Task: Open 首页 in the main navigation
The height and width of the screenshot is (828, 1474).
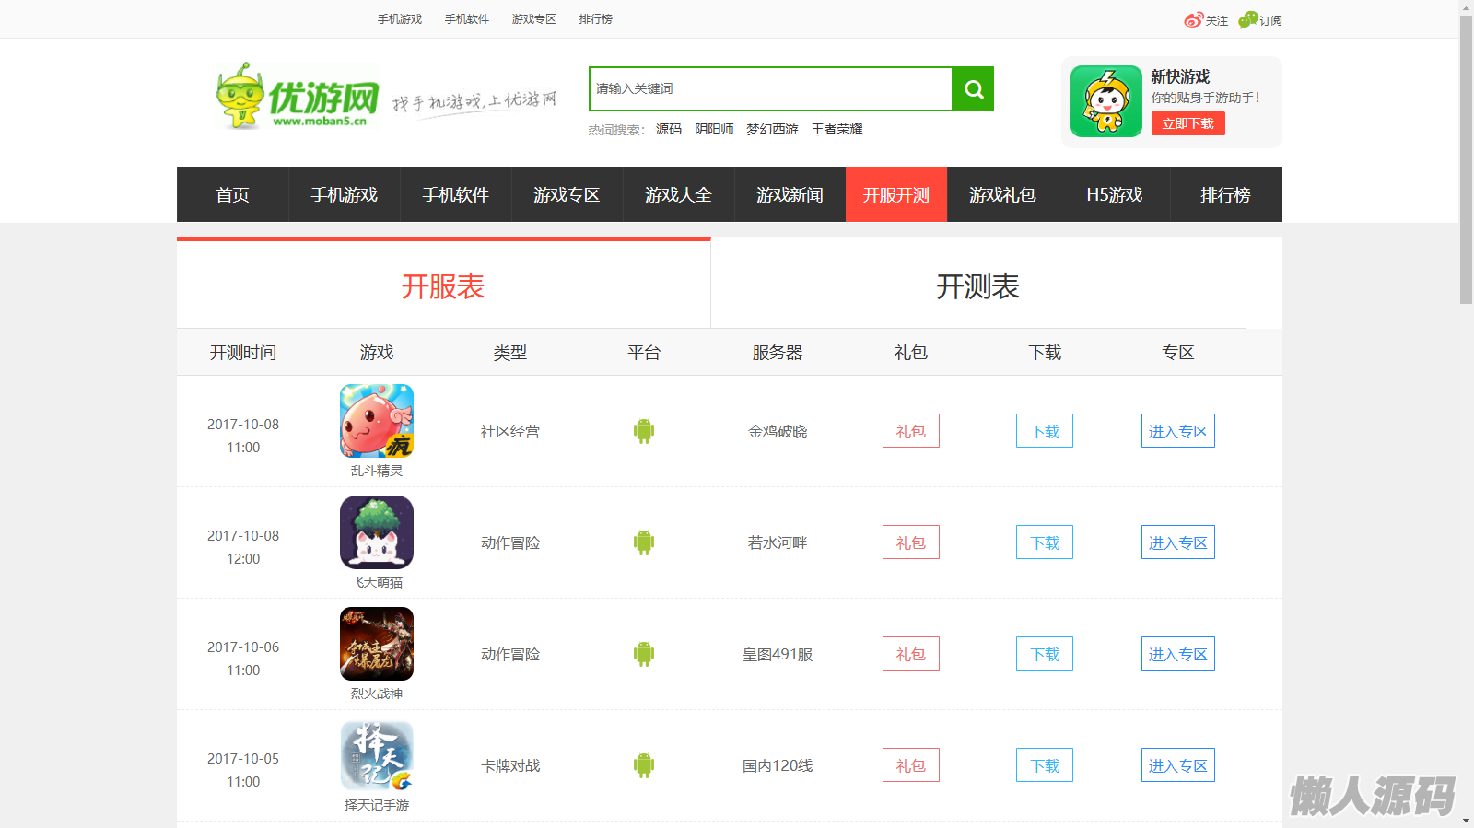Action: [233, 194]
